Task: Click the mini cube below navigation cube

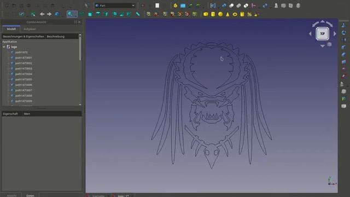Action: (x=329, y=44)
